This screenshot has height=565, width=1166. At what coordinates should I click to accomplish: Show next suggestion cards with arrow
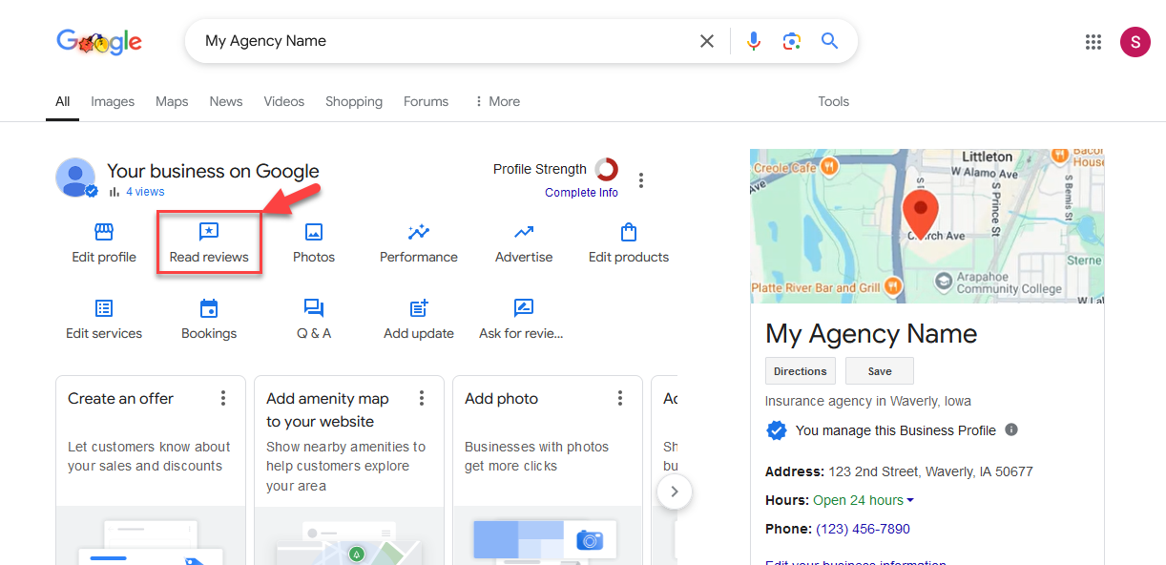tap(675, 492)
